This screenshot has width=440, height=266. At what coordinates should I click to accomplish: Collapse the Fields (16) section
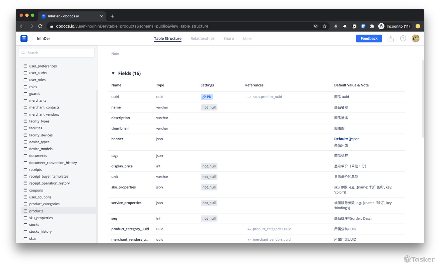113,73
